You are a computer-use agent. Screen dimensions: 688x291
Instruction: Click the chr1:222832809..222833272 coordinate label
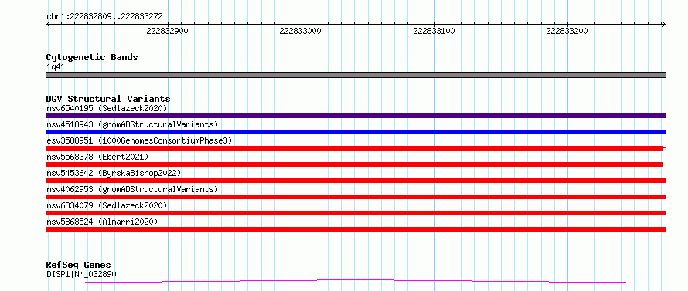pyautogui.click(x=104, y=17)
